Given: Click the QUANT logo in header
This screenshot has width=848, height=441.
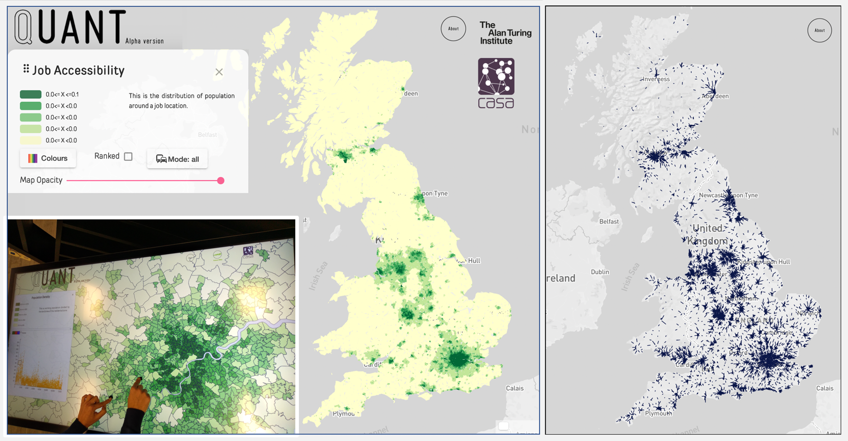Looking at the screenshot, I should [x=70, y=28].
